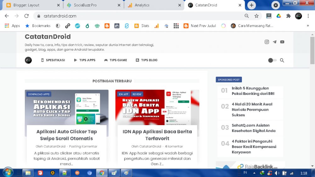Open the Google Drive extension icon
The image size is (315, 177).
pos(279,16)
